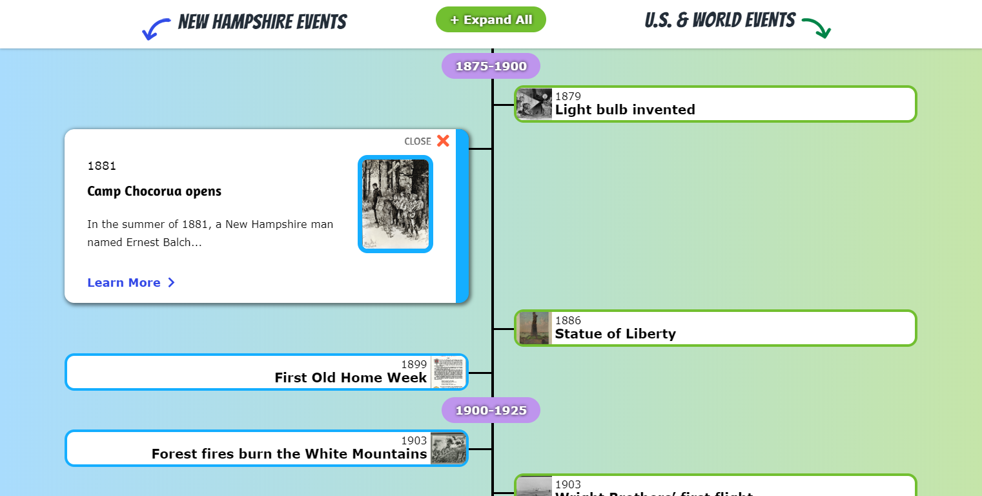
Task: Click the newspaper image on the Old Home Week card
Action: [449, 372]
